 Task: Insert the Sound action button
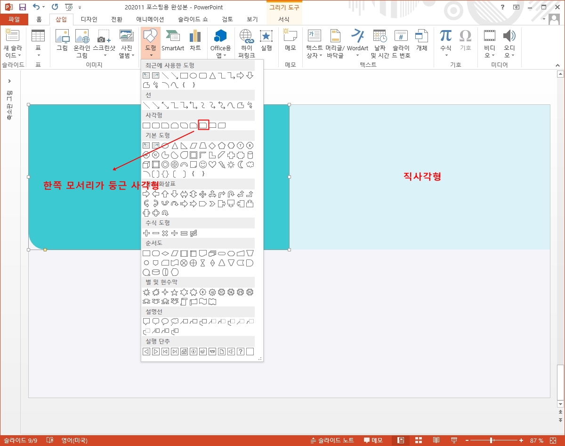tap(231, 352)
